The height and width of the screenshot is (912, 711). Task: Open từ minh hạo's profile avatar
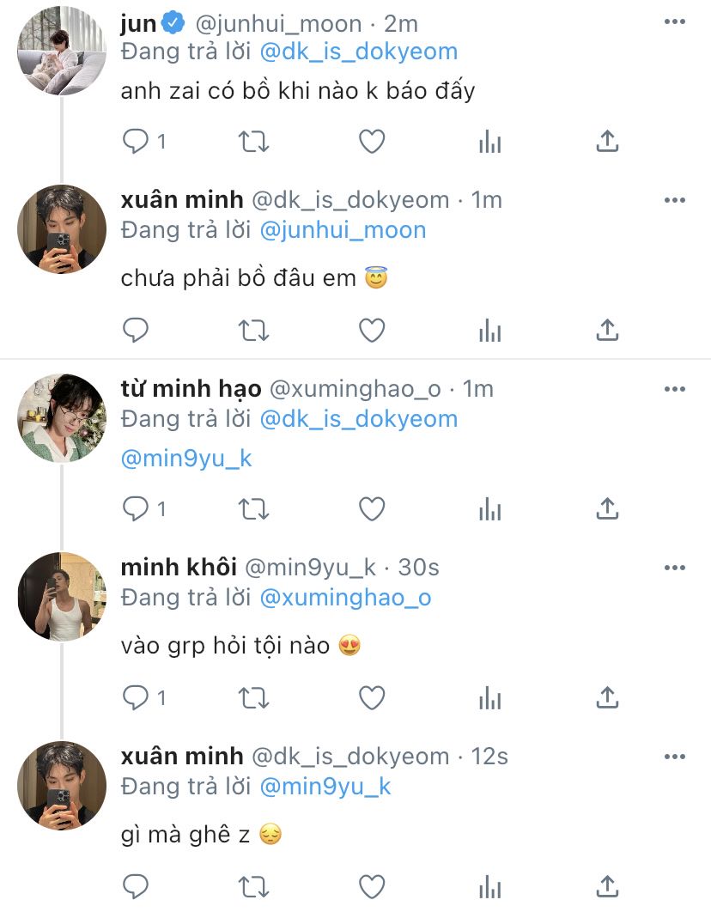point(62,418)
